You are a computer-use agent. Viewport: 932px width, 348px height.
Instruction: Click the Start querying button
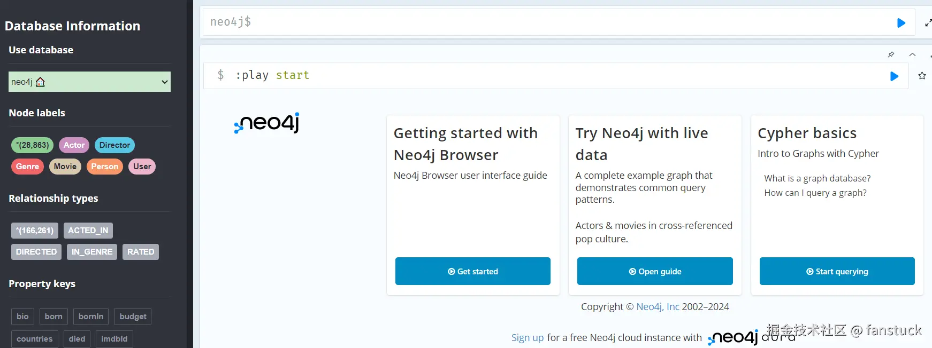coord(837,271)
